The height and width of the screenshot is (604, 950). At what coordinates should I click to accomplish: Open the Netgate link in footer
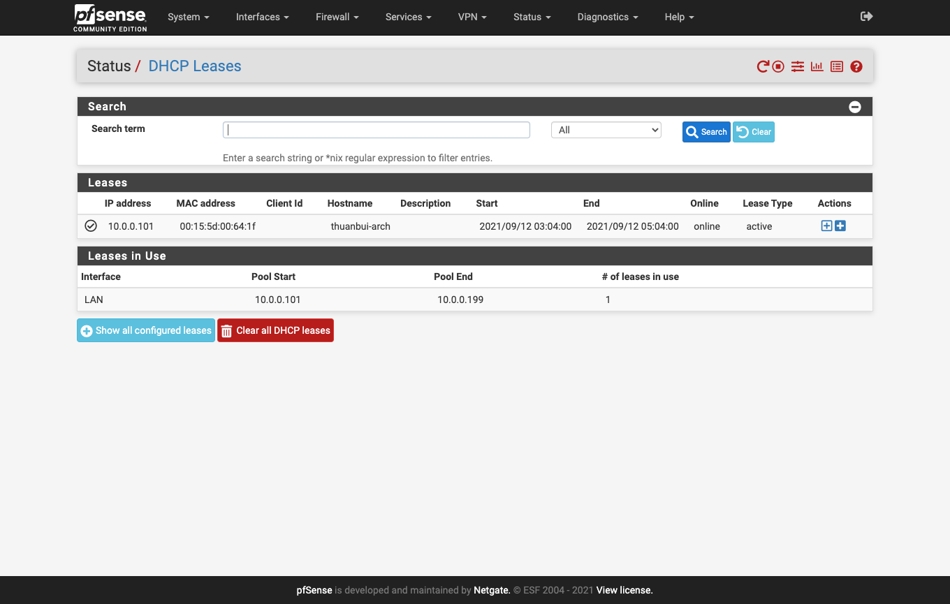(492, 590)
